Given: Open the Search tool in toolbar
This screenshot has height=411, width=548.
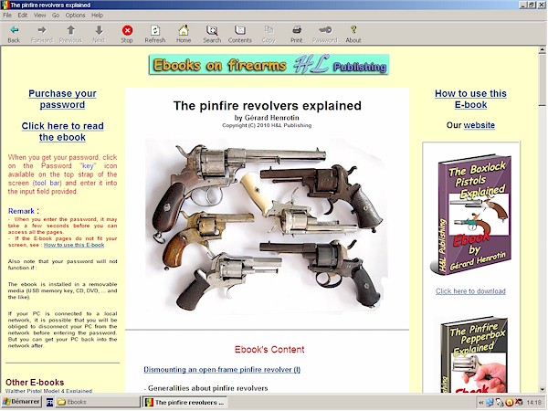Looking at the screenshot, I should [x=212, y=34].
